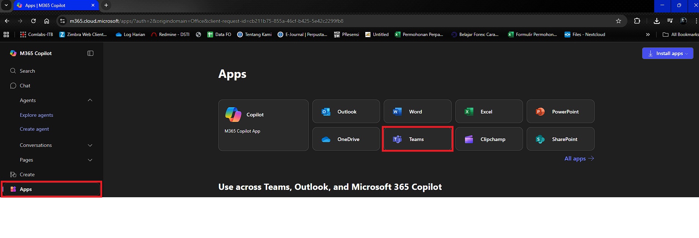Open the OneDrive app tile
Screen dimensions: 699x238
pos(346,139)
